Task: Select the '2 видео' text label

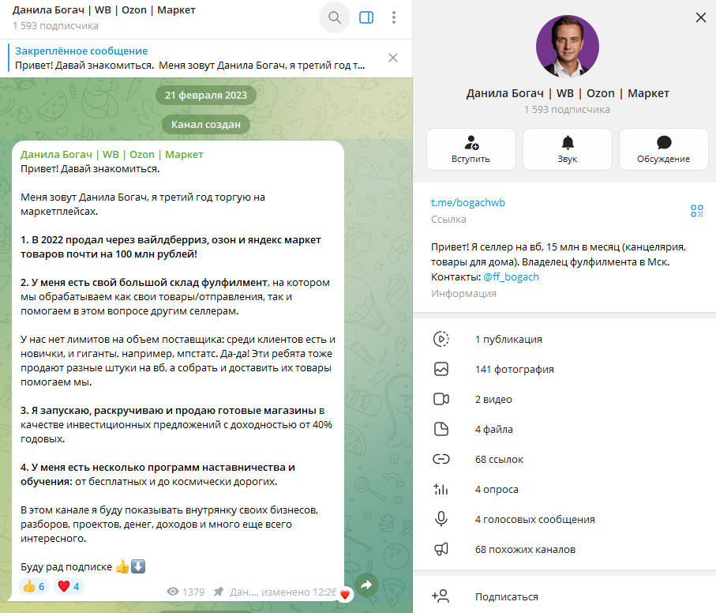Action: click(x=493, y=399)
